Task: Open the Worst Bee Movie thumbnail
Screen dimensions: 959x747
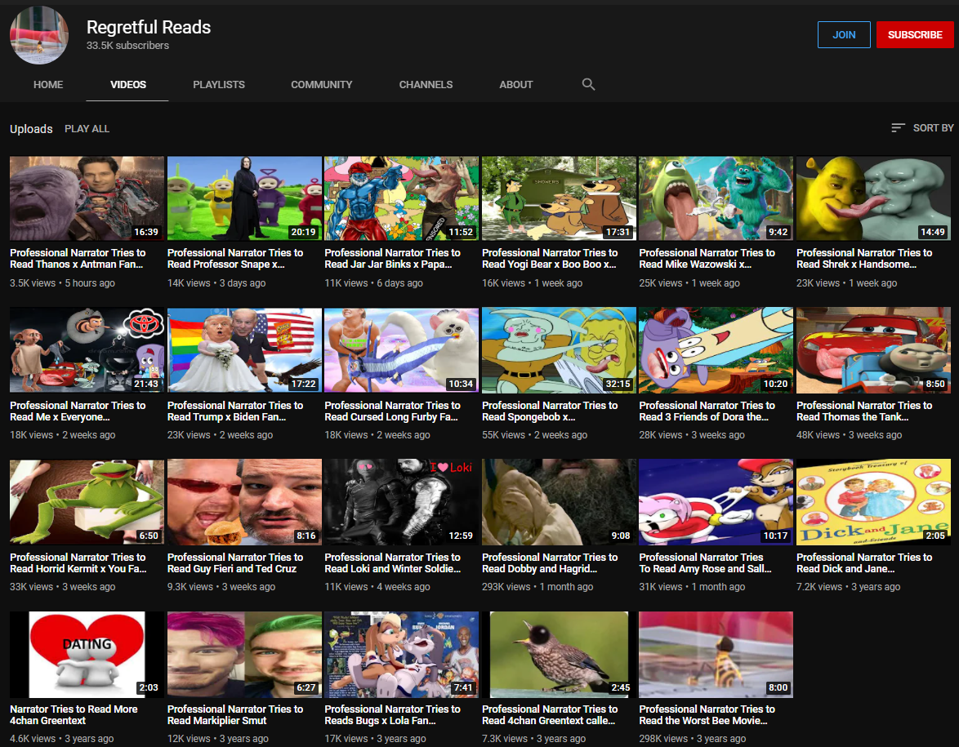Action: click(x=716, y=654)
